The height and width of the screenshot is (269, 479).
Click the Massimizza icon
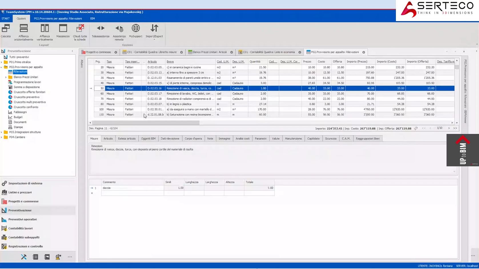coord(63,31)
